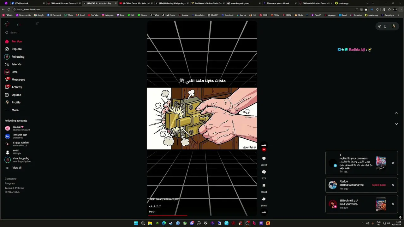Open the Gmail bookmark

[x=80, y=15]
